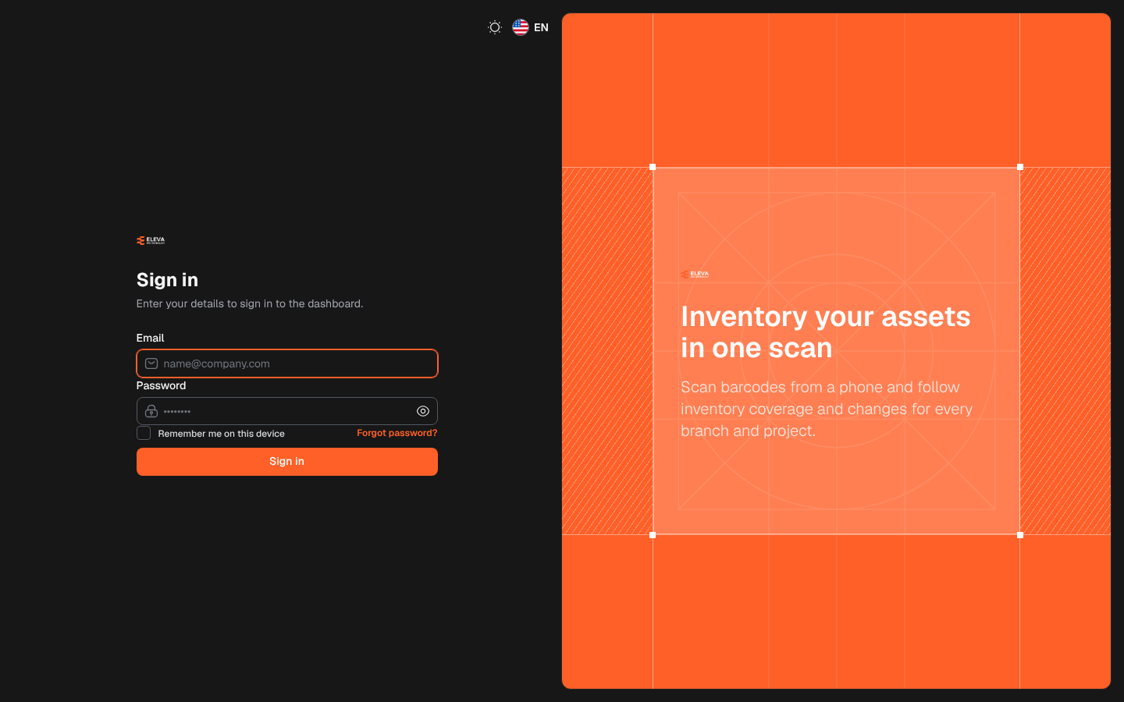Image resolution: width=1124 pixels, height=702 pixels.
Task: Click the orange Sign in button
Action: pyautogui.click(x=287, y=462)
